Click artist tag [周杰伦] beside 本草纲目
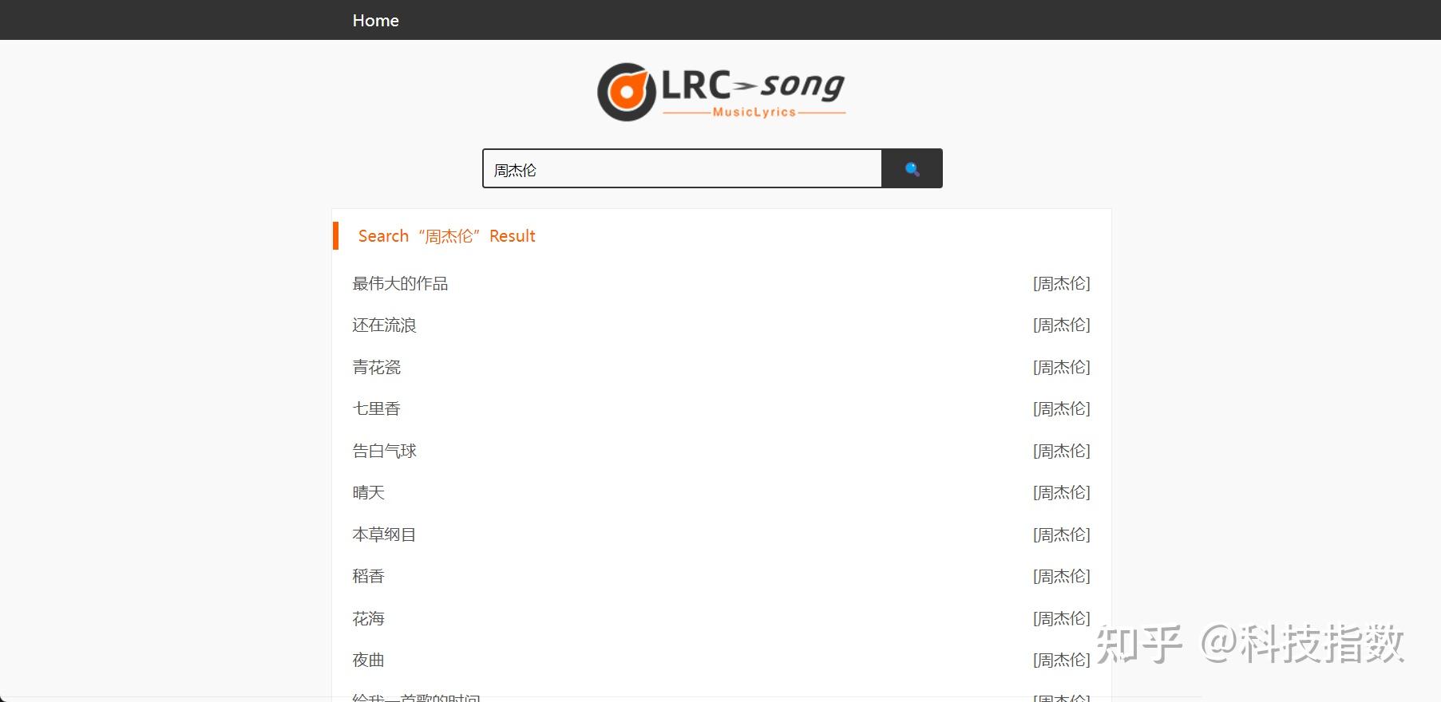Screen dimensions: 1441x702 click(x=1061, y=534)
